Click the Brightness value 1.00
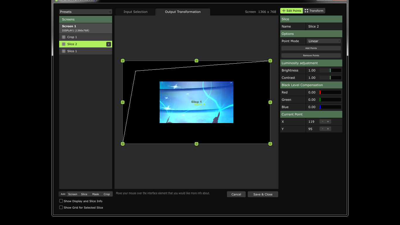This screenshot has height=225, width=400. click(312, 70)
